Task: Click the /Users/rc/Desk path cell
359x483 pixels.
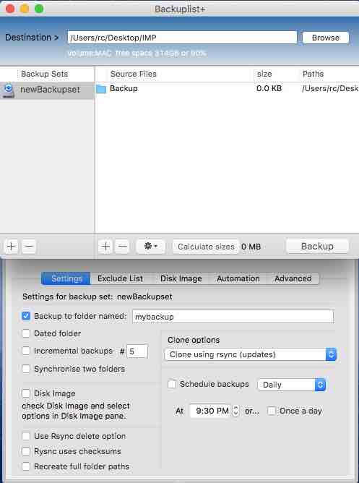Action: (x=330, y=88)
